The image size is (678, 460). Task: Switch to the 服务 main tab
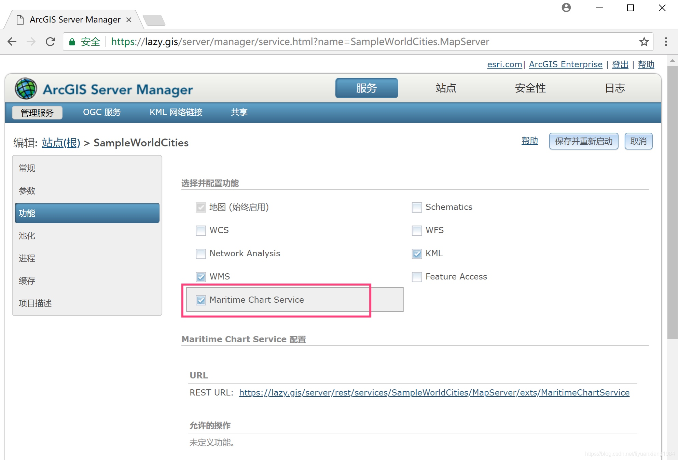[366, 88]
